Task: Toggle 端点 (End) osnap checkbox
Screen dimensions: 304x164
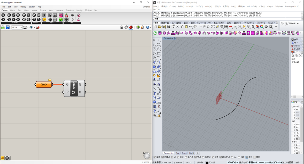Action: [155, 157]
